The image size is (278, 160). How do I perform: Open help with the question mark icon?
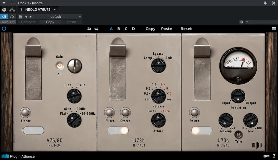click(x=274, y=156)
